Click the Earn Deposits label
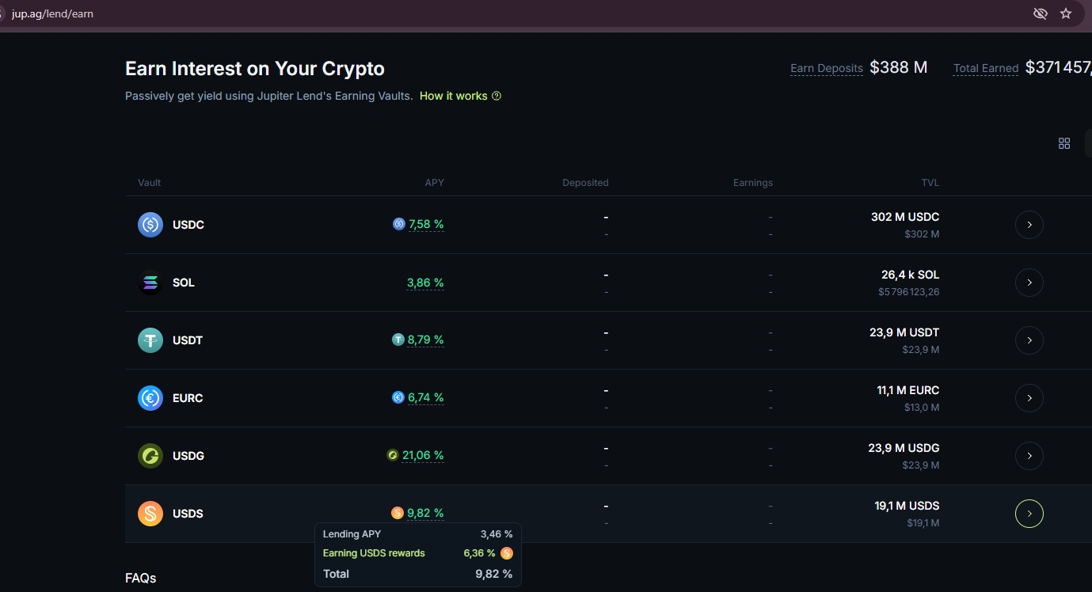This screenshot has height=592, width=1092. tap(827, 68)
